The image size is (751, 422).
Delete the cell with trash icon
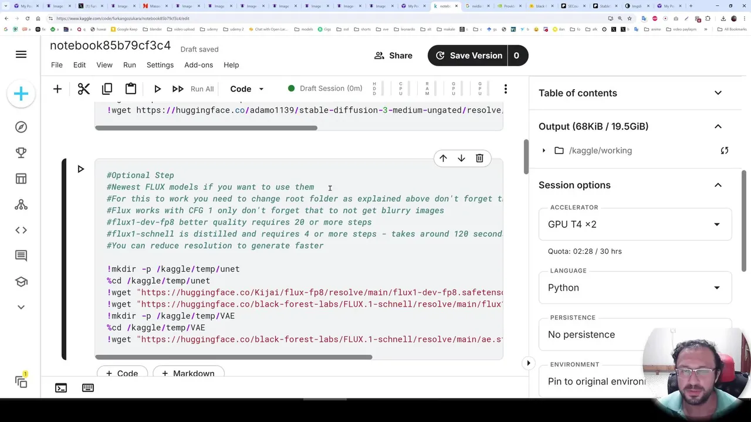click(479, 158)
